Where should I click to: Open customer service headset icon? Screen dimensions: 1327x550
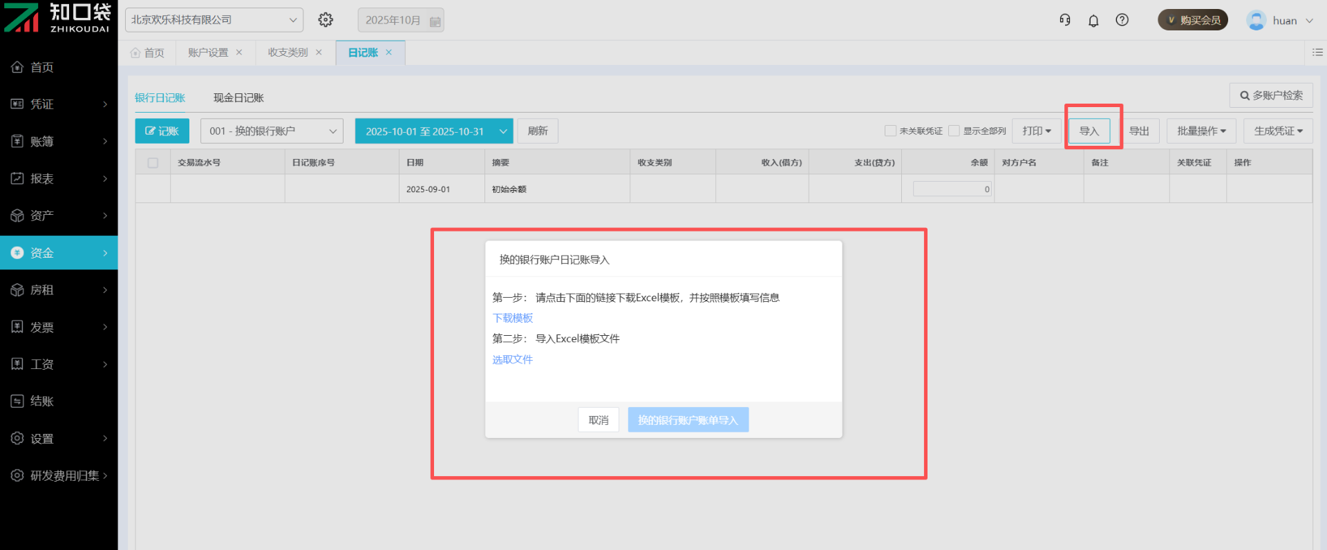1065,20
